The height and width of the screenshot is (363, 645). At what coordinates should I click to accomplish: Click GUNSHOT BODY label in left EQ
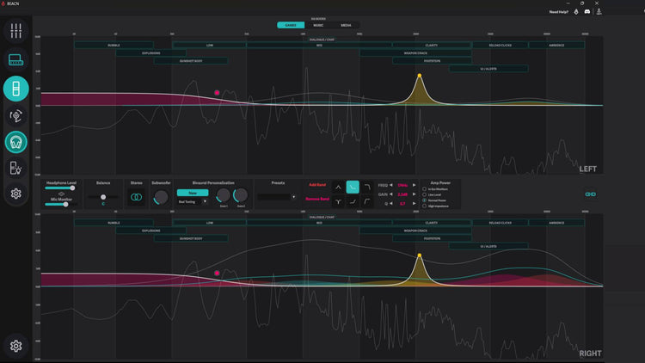coord(191,61)
